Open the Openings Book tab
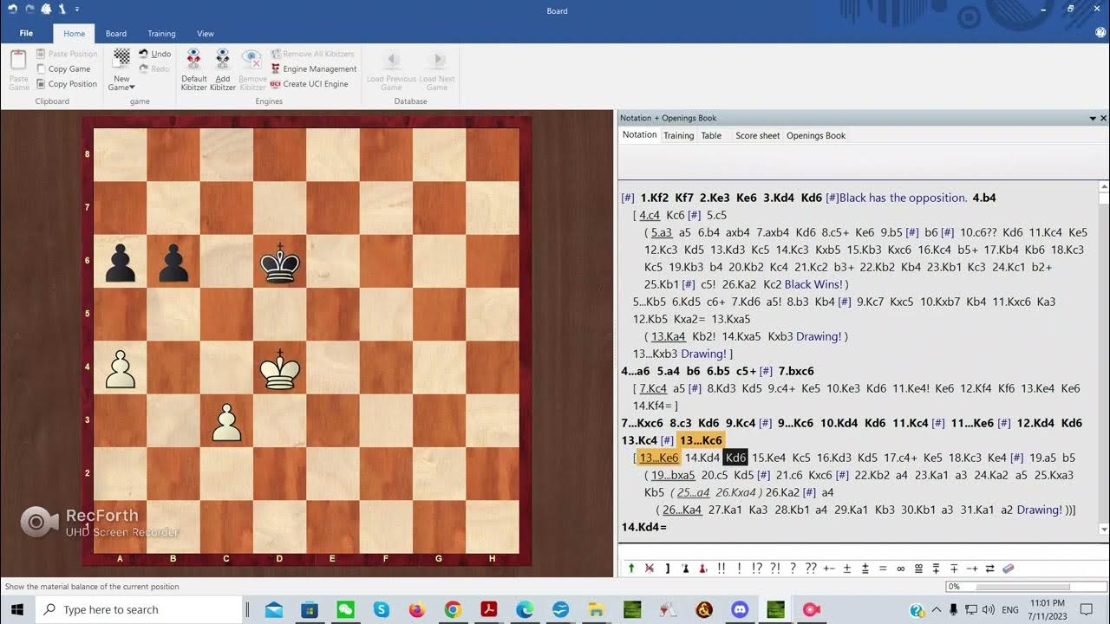The image size is (1110, 624). coord(816,136)
